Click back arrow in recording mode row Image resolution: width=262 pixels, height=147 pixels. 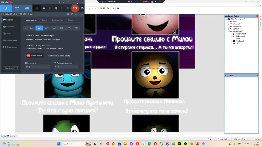pos(25,28)
